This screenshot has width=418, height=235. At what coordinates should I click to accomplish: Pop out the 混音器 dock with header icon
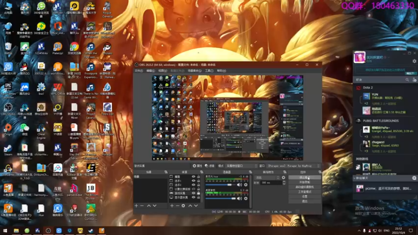point(250,172)
